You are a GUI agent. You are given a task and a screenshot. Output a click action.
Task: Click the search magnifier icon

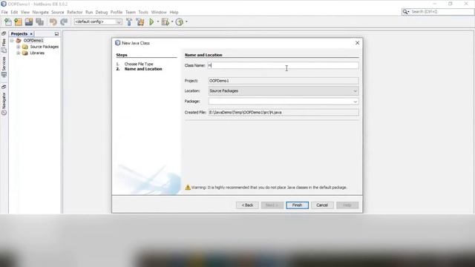coord(405,12)
